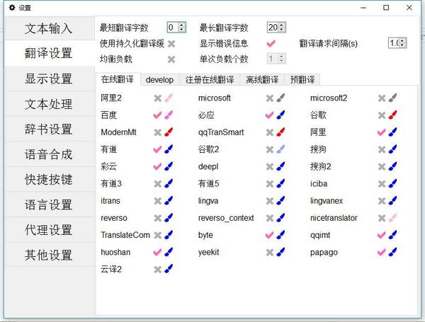Disable the 百度 translator toggle
Screen dimensions: 425x322
pyautogui.click(x=157, y=115)
